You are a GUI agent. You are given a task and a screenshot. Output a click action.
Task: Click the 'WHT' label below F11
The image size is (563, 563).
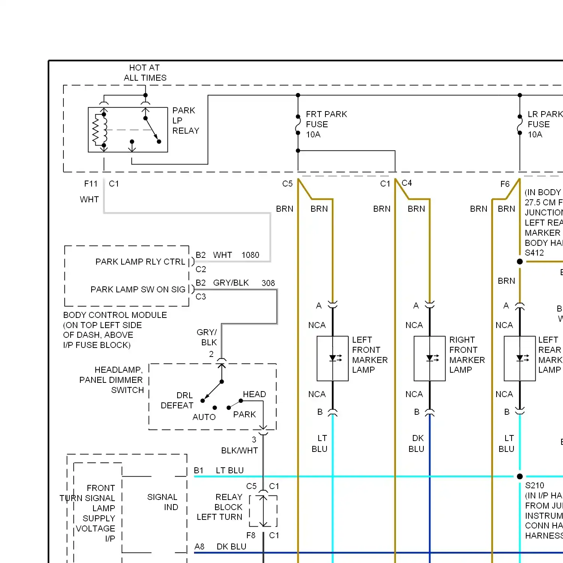89,200
